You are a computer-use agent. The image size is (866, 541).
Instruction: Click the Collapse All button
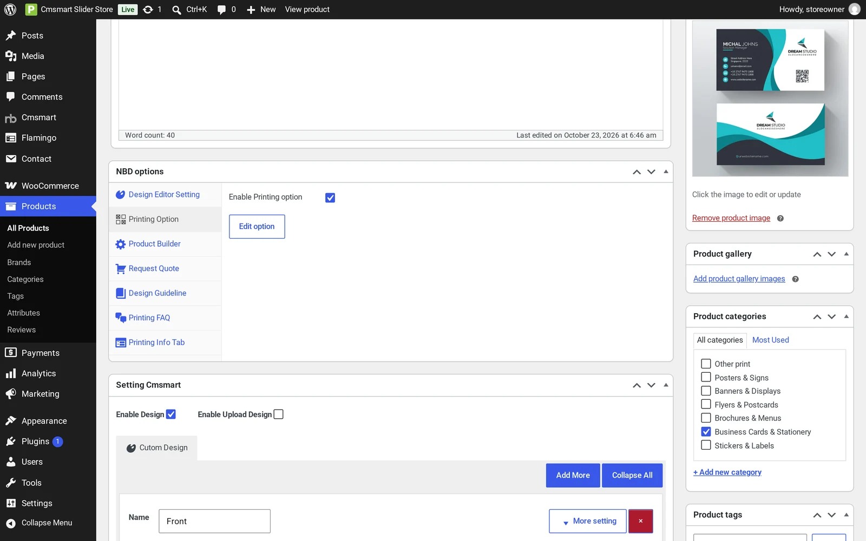coord(632,476)
